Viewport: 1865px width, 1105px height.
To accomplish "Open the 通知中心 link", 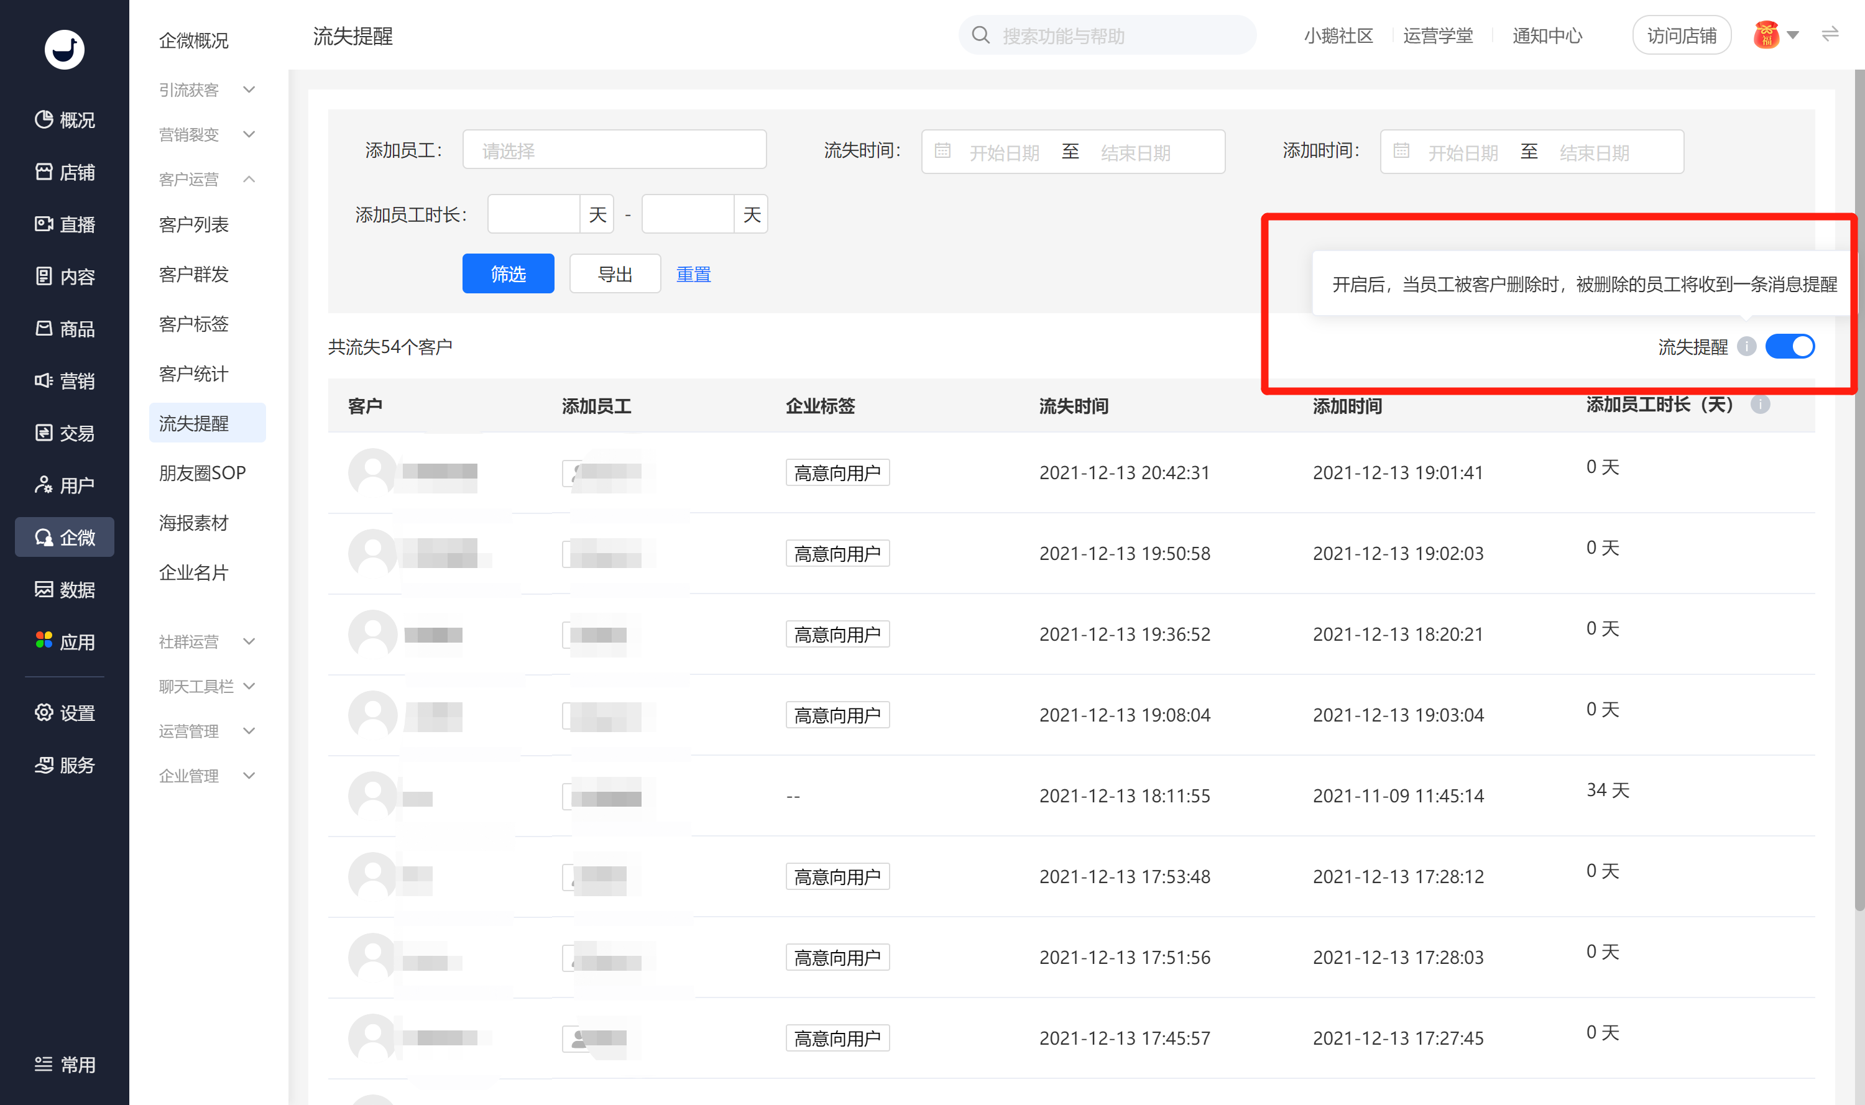I will pos(1547,36).
